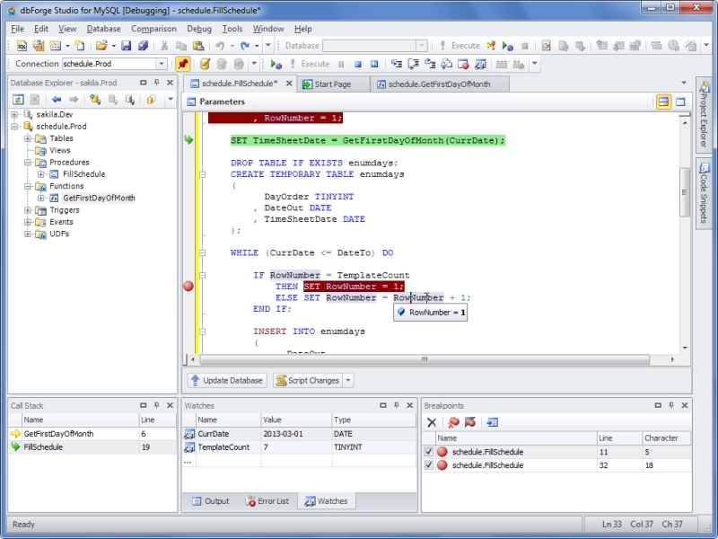Collapse the schedule.Prod connection node
The width and height of the screenshot is (718, 539).
14,126
